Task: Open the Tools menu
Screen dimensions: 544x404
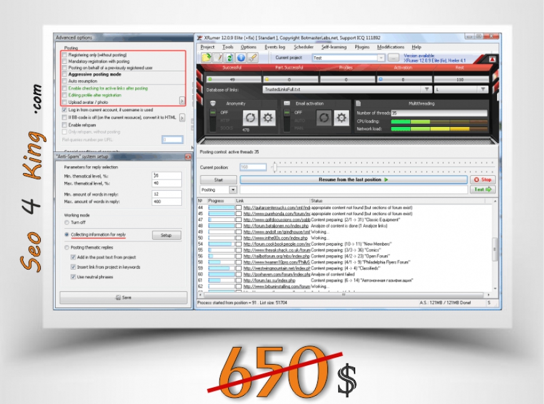Action: tap(228, 47)
